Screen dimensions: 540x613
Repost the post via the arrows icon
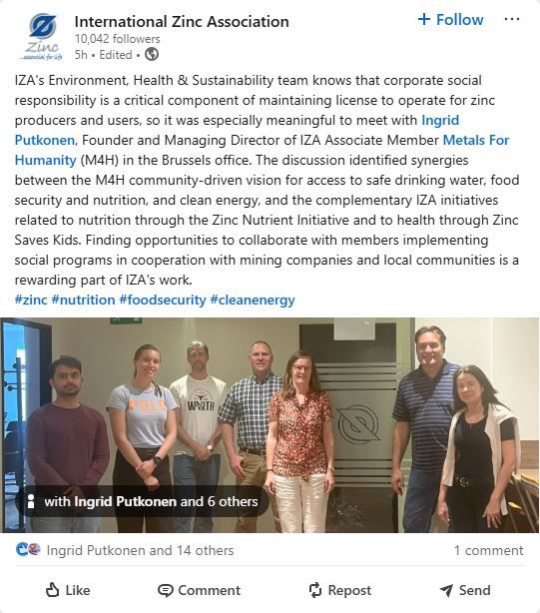pos(339,590)
